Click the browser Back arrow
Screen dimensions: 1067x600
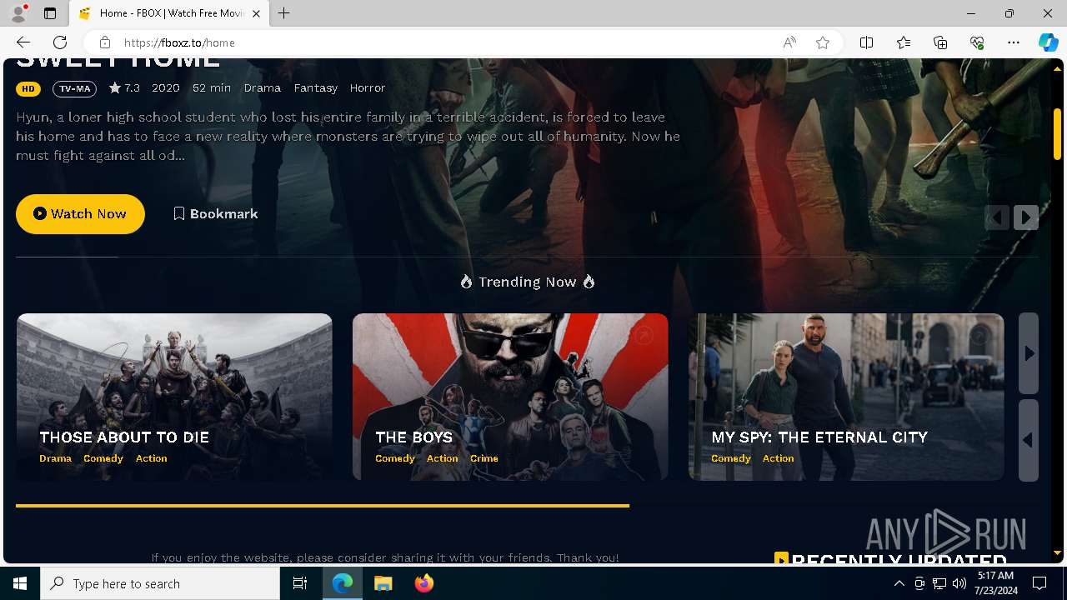23,42
